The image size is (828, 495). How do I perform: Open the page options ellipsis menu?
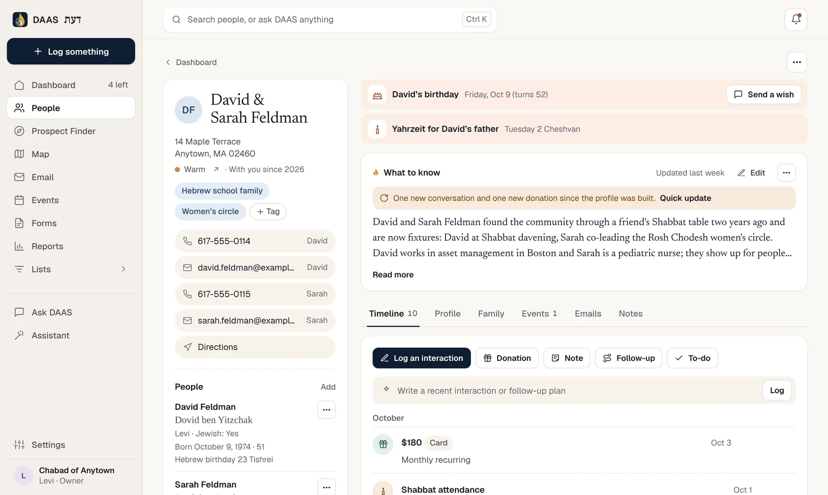(796, 62)
